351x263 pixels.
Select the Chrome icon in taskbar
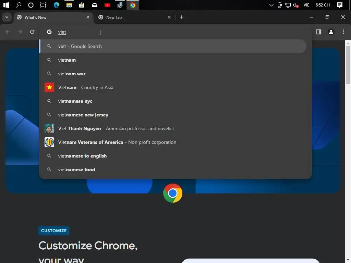click(133, 5)
